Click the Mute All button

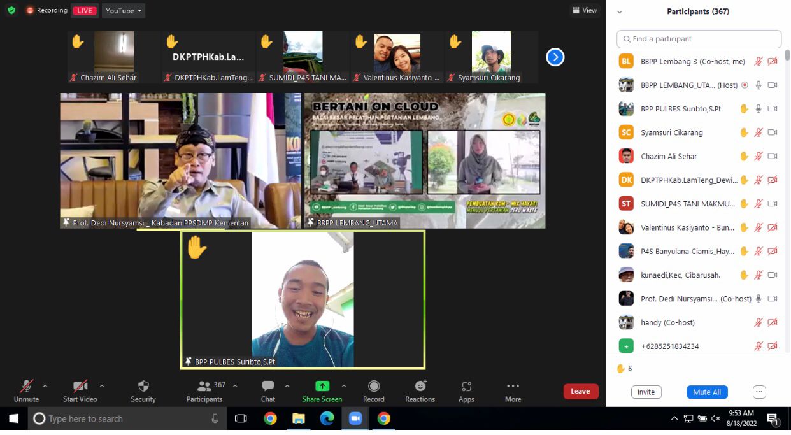click(707, 392)
